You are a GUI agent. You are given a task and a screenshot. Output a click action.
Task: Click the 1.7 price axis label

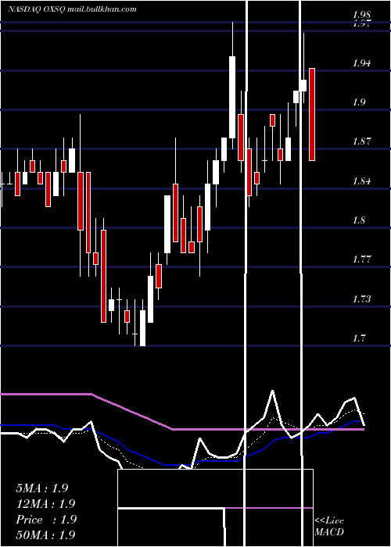(x=359, y=338)
